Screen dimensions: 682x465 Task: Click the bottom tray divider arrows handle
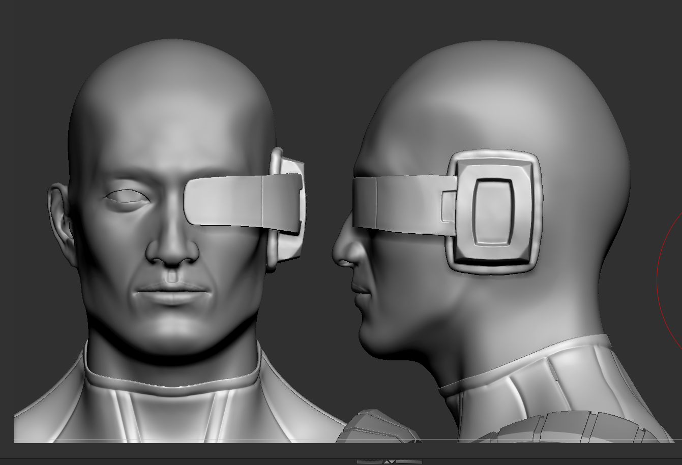coord(389,462)
